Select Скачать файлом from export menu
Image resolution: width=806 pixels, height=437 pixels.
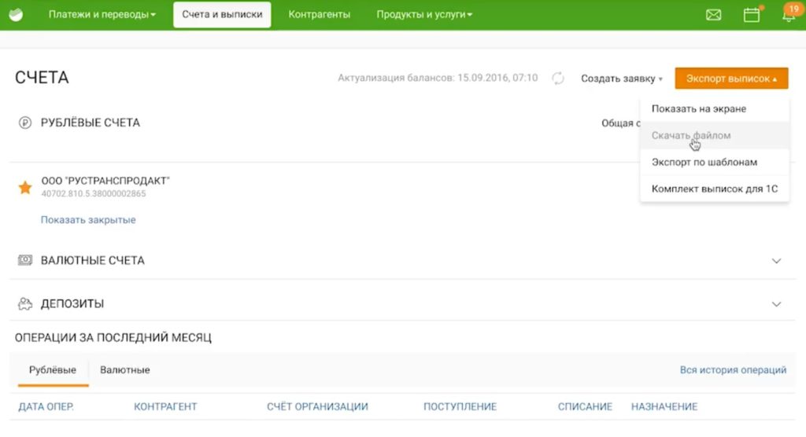691,135
